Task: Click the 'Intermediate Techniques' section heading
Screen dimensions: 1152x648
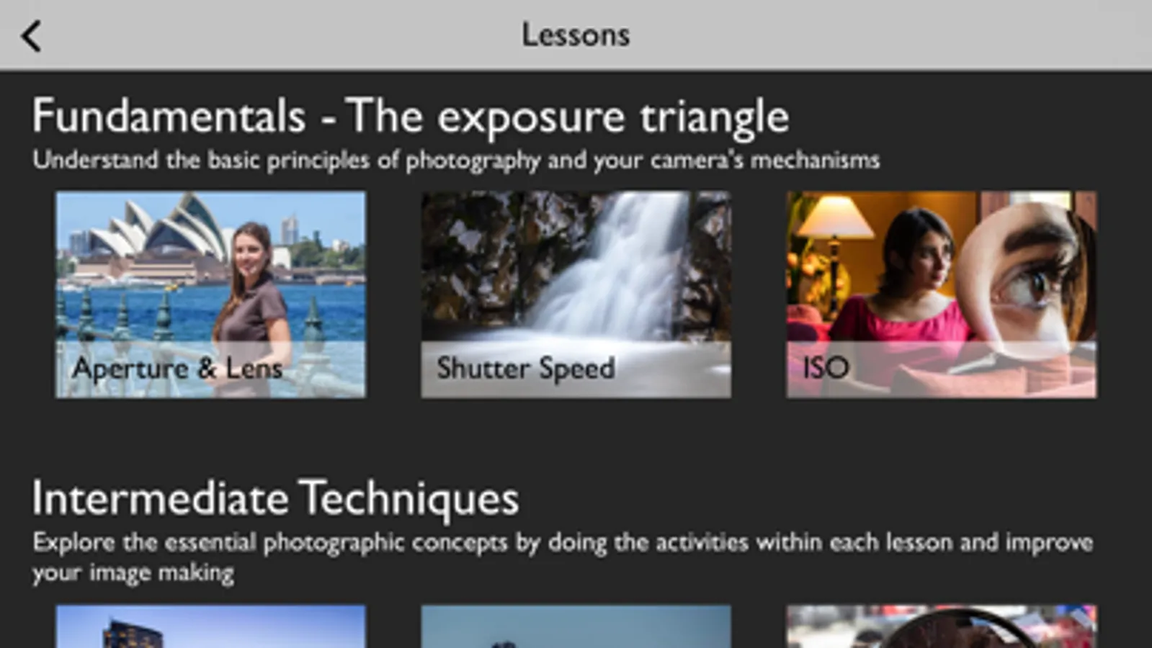Action: [275, 498]
